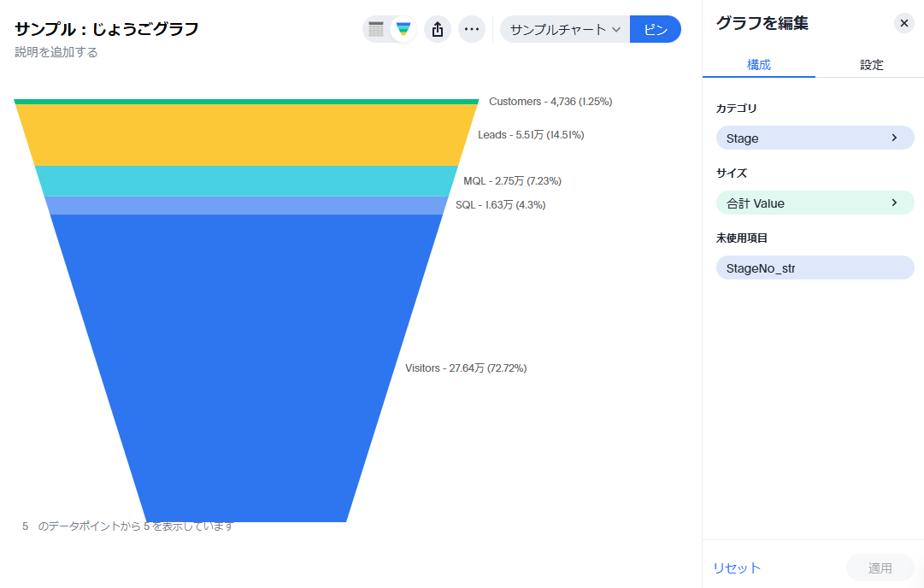The height and width of the screenshot is (588, 924).
Task: Click the Customers data label
Action: point(550,102)
